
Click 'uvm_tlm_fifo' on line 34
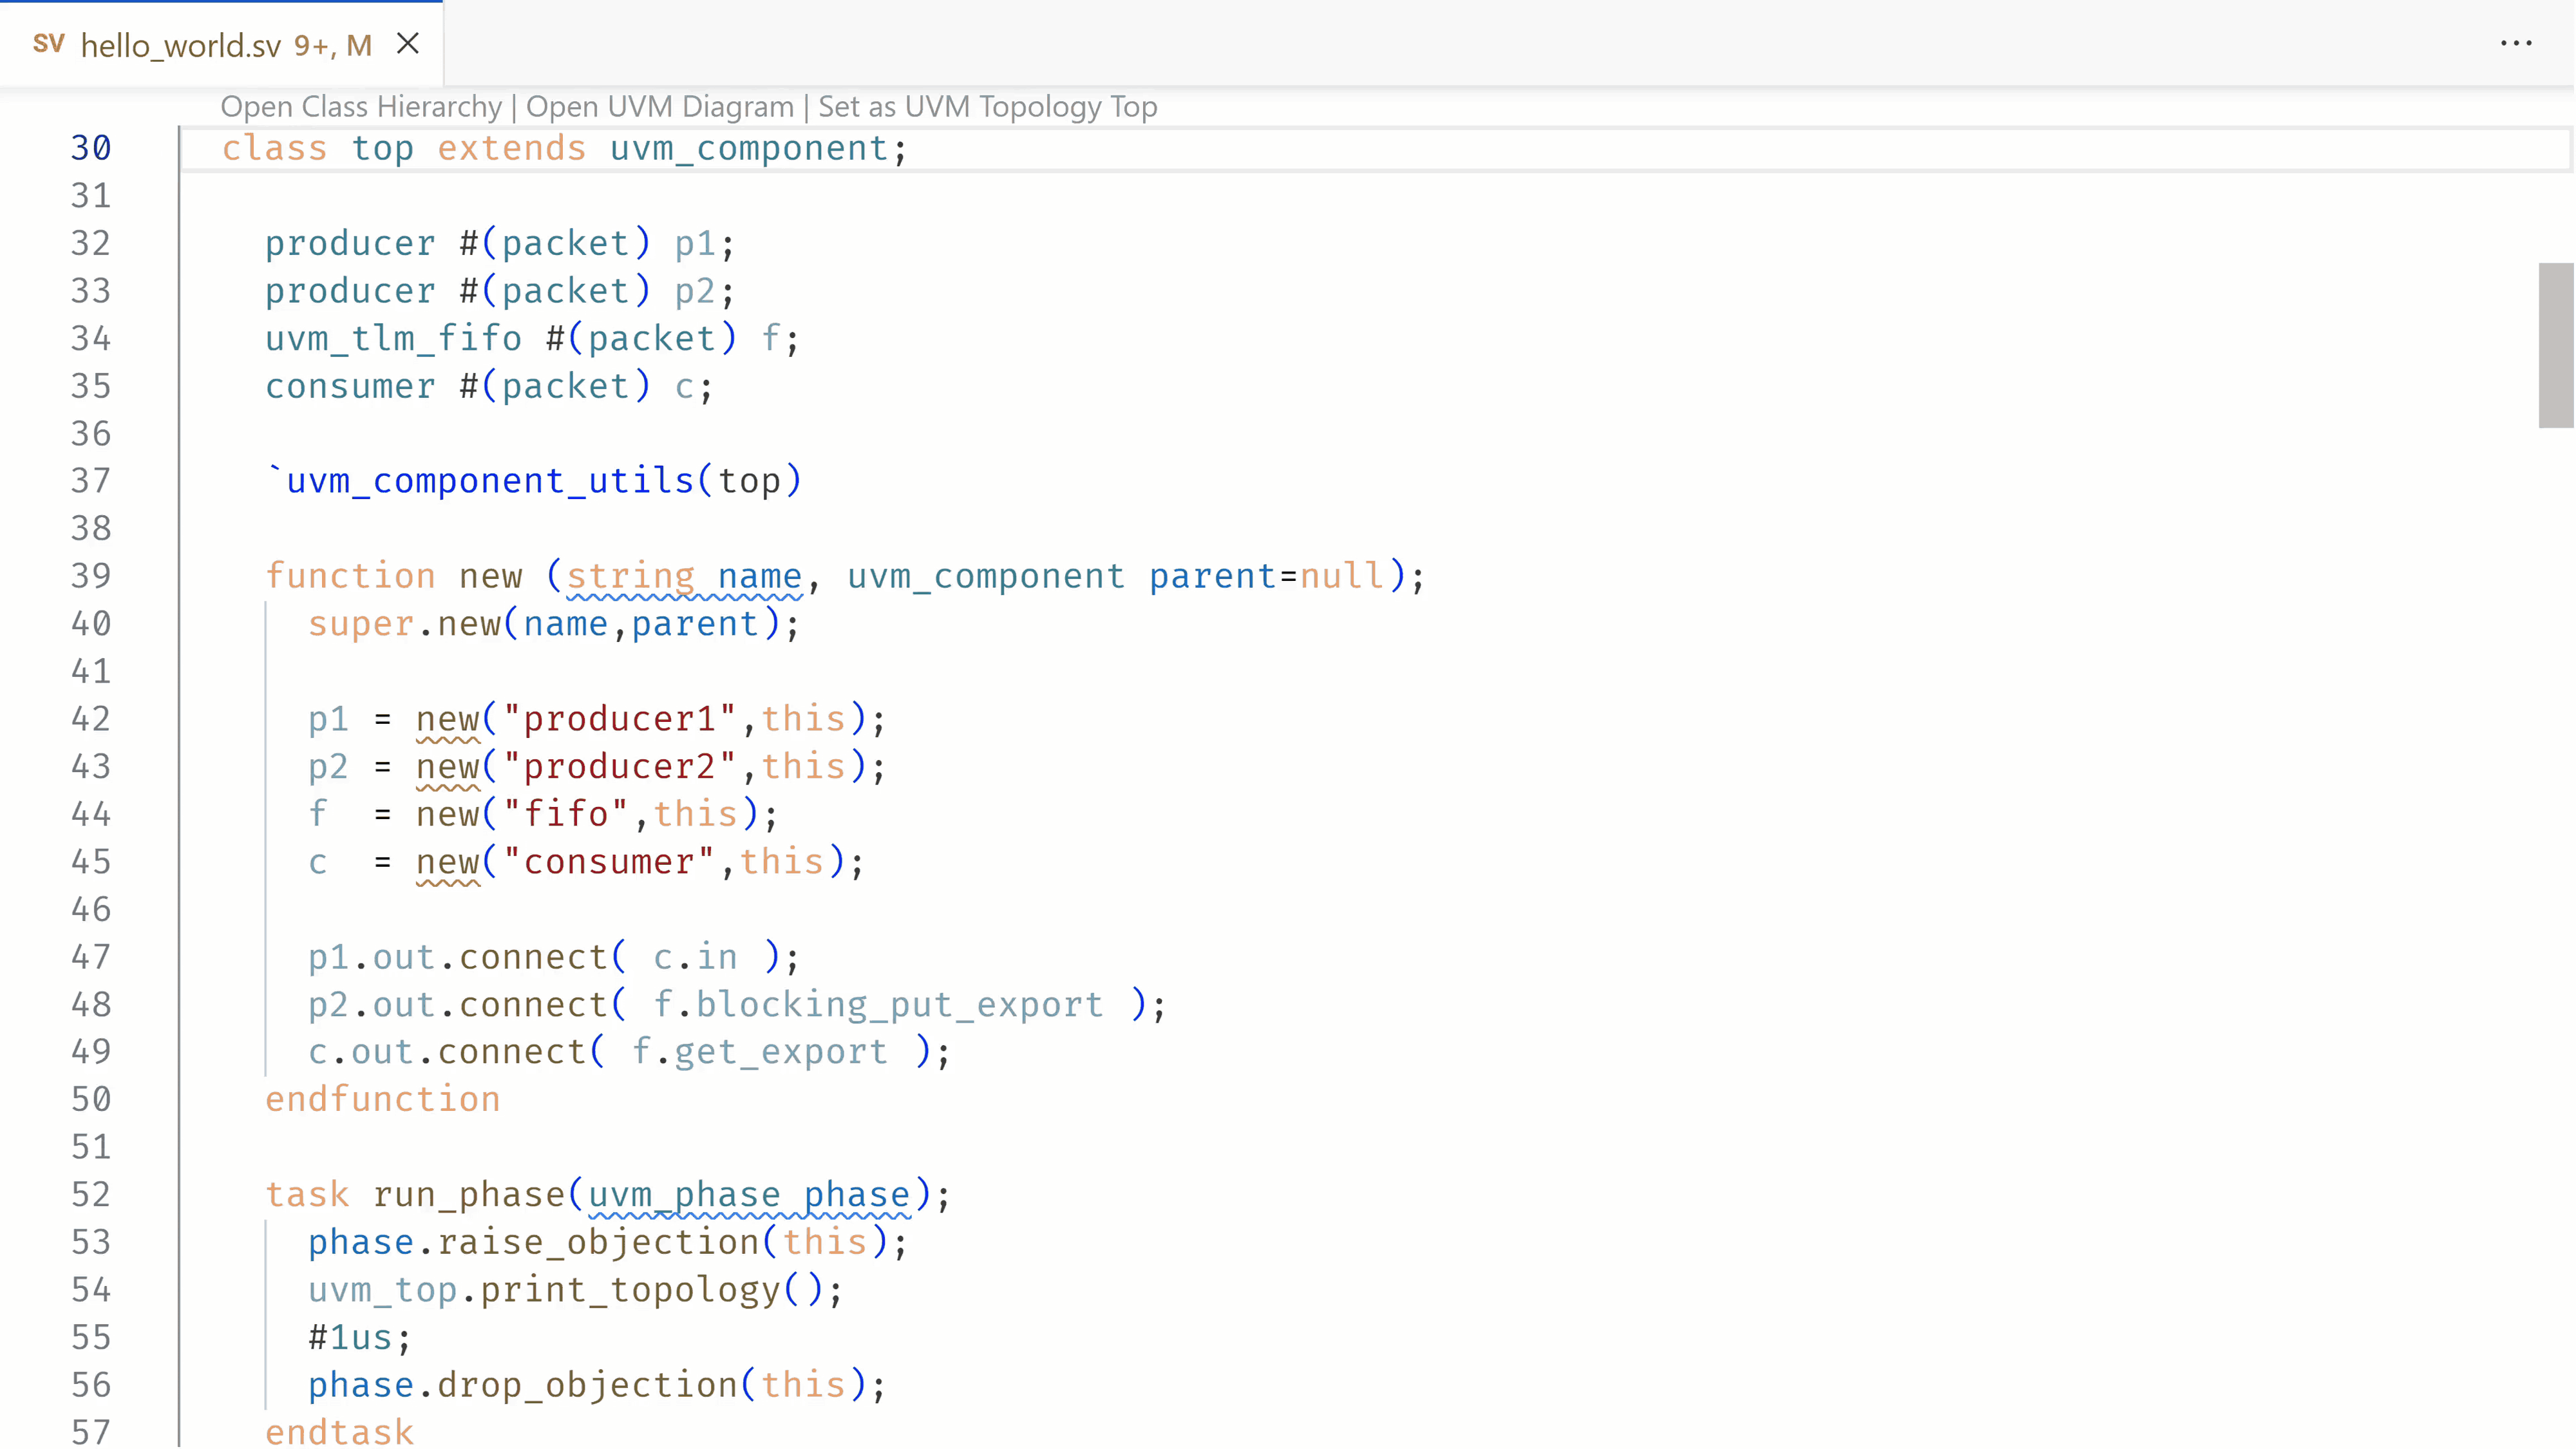point(393,339)
